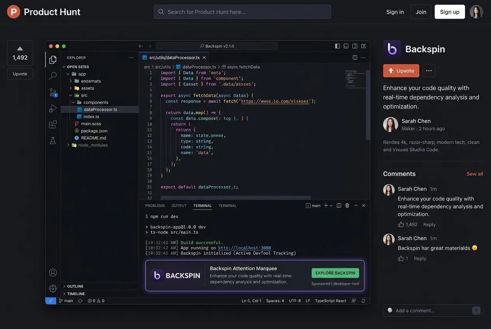Click the user avatar in the top navigation
The image size is (491, 329).
(x=476, y=12)
